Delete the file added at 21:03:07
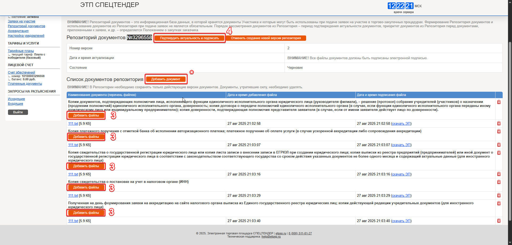Image resolution: width=512 pixels, height=245 pixels. point(499,145)
